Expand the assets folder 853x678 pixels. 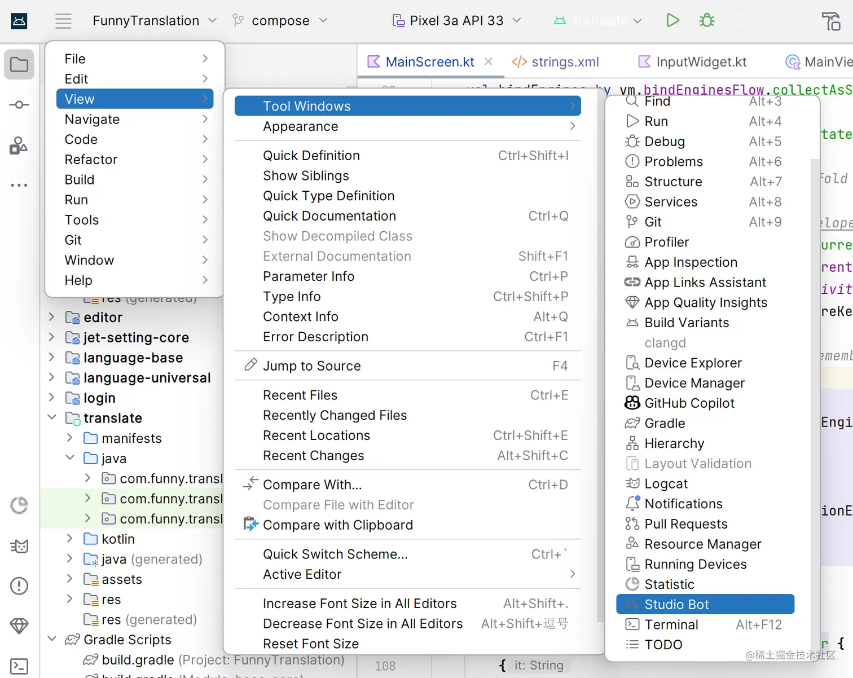70,579
